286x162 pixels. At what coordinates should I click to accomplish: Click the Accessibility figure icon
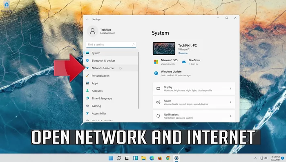pyautogui.click(x=87, y=113)
